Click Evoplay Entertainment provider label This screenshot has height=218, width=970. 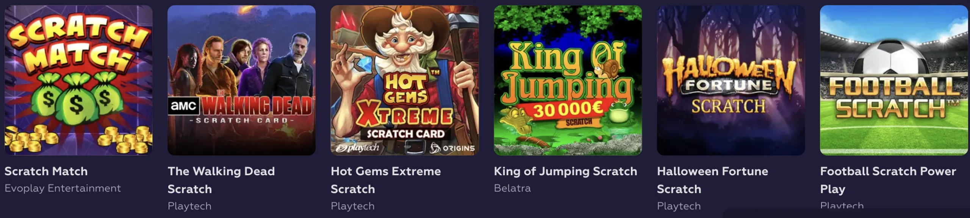click(x=63, y=188)
